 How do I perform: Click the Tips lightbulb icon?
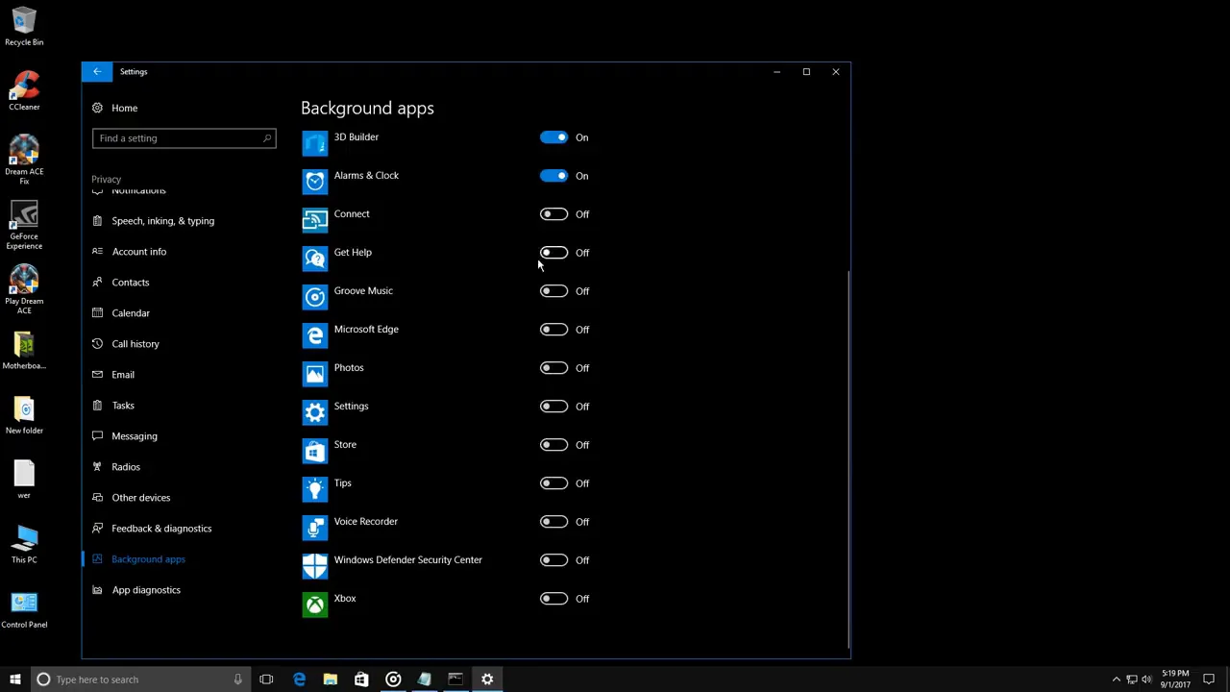(x=314, y=489)
